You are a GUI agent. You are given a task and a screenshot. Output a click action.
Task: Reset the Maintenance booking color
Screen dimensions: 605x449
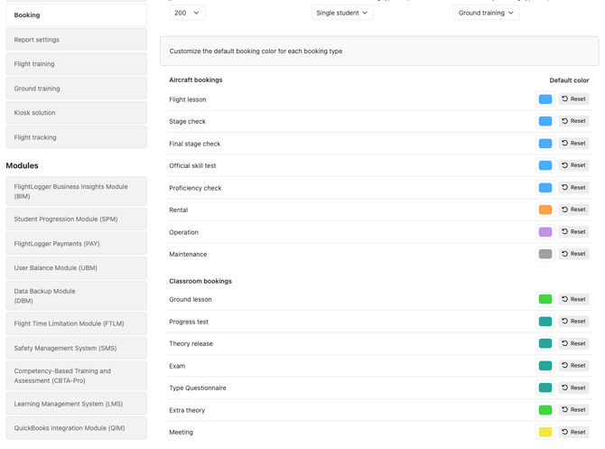(573, 254)
